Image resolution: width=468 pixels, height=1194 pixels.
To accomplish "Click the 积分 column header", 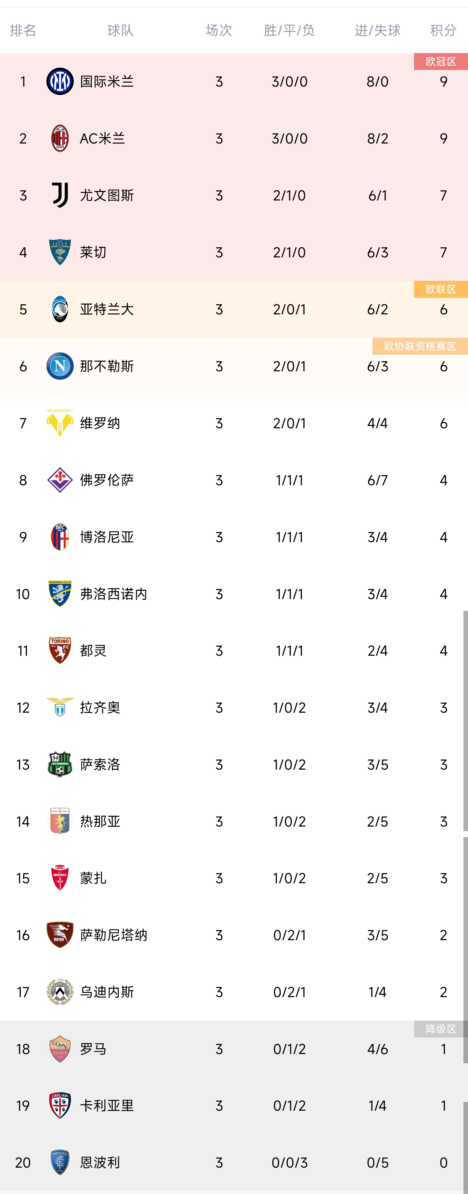I will coord(444,31).
